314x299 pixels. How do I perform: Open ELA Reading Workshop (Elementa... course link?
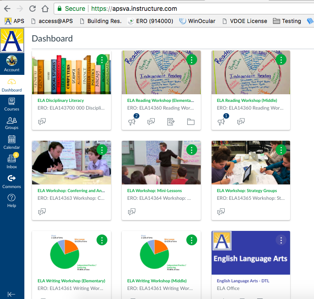(161, 101)
